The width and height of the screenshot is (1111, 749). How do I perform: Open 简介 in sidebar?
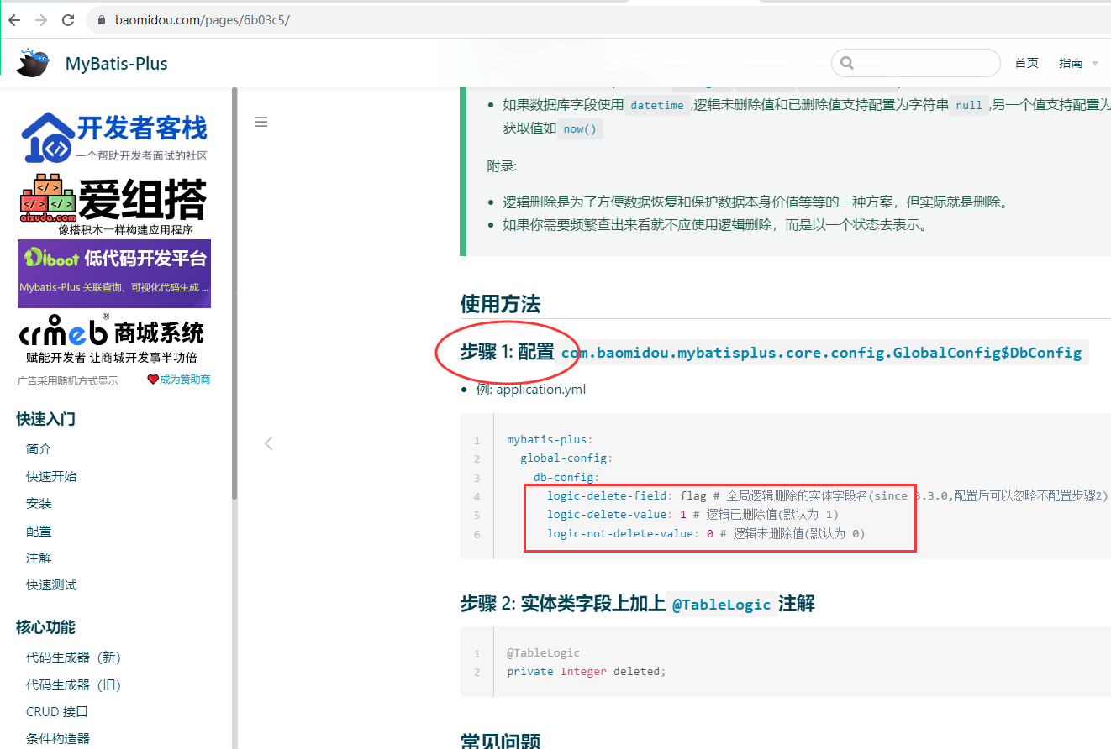(x=39, y=449)
